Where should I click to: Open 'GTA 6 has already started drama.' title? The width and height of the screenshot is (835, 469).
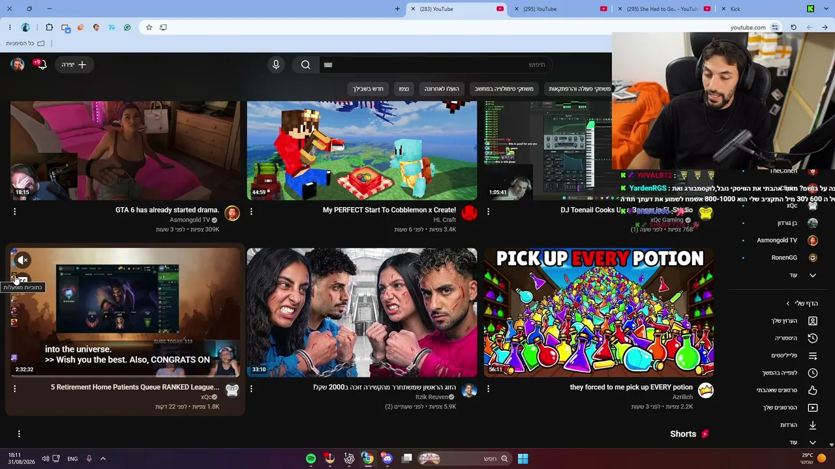tap(167, 210)
